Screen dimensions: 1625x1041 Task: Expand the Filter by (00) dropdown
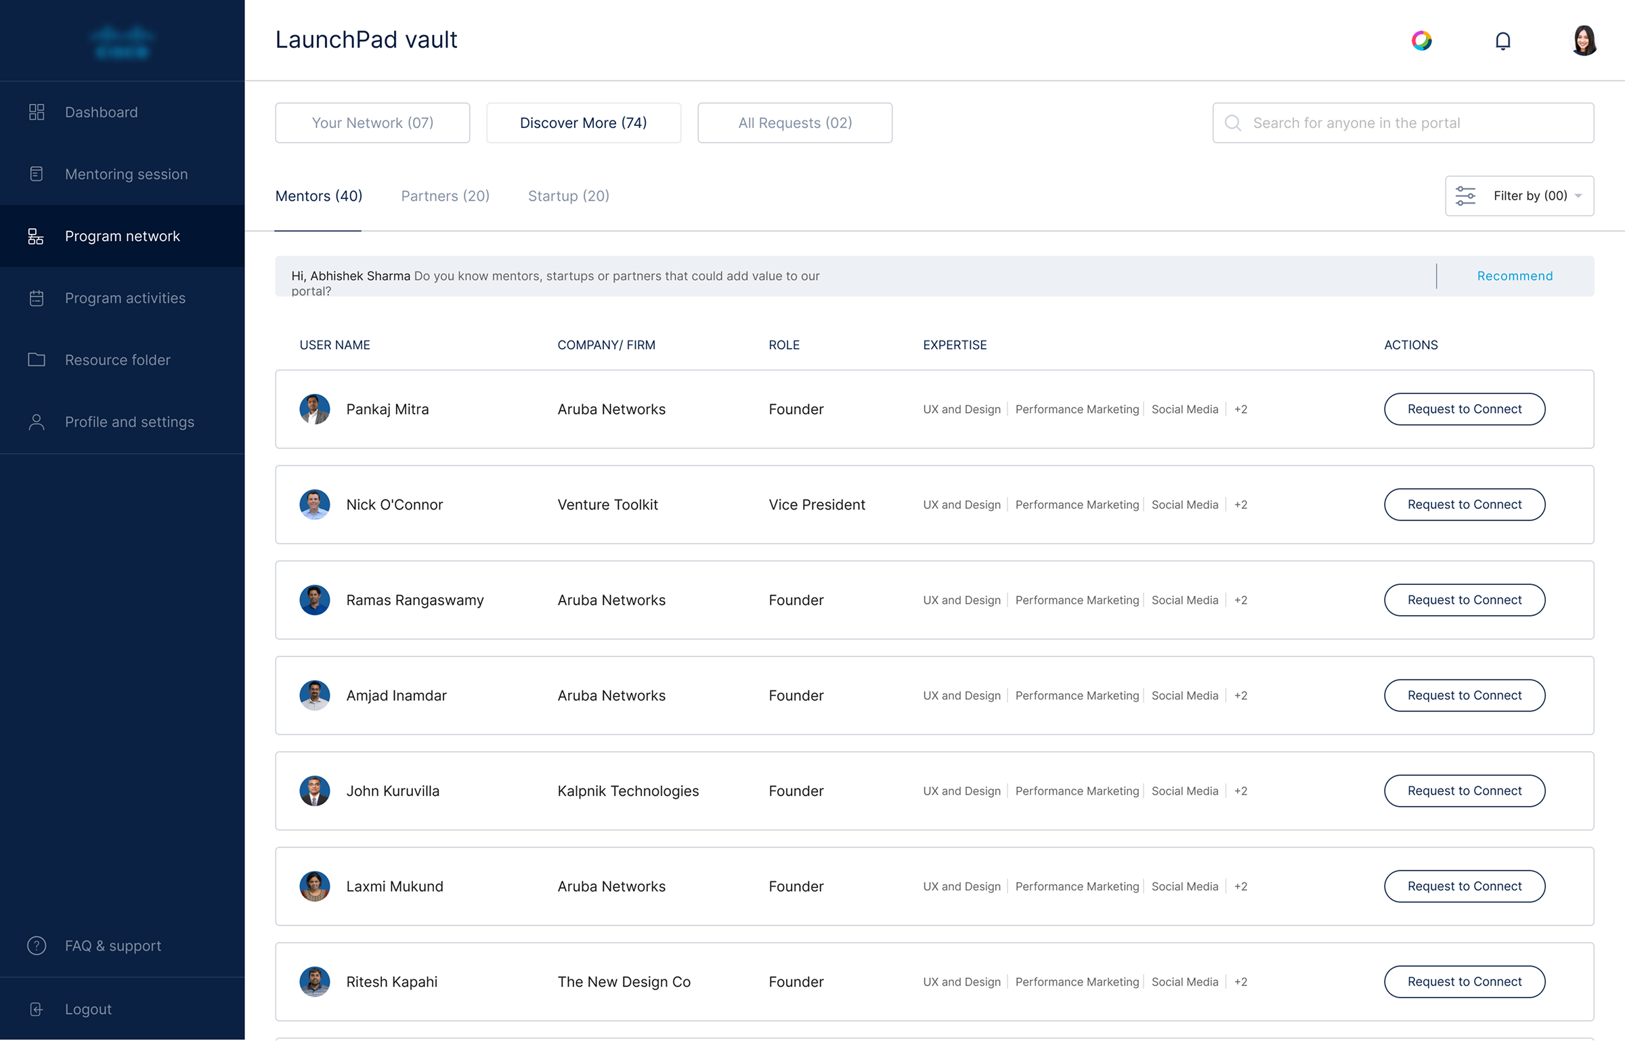(1520, 196)
